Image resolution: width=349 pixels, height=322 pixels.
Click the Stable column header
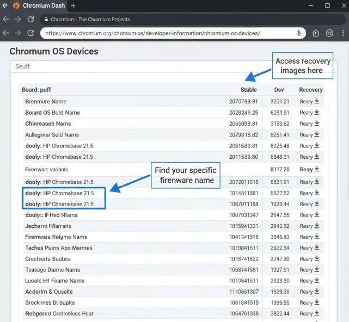coord(248,90)
